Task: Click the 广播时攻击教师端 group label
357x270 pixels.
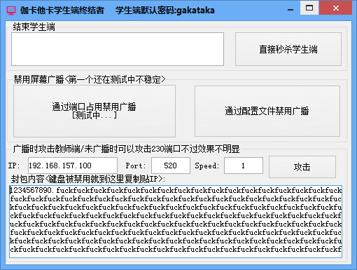Action: (126, 149)
